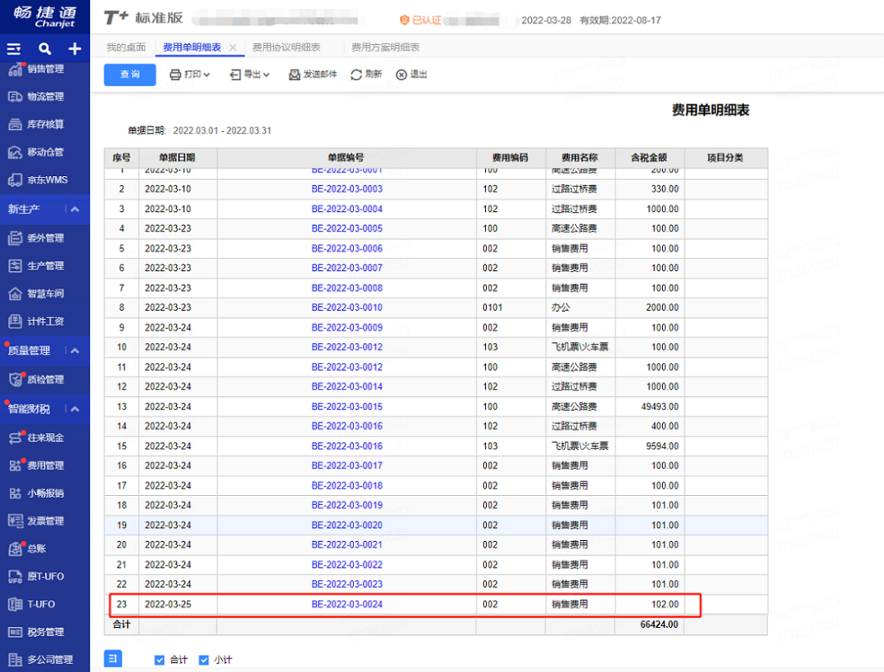Switch to 我的桌面 tab
Viewport: 884px width, 672px height.
tap(126, 47)
